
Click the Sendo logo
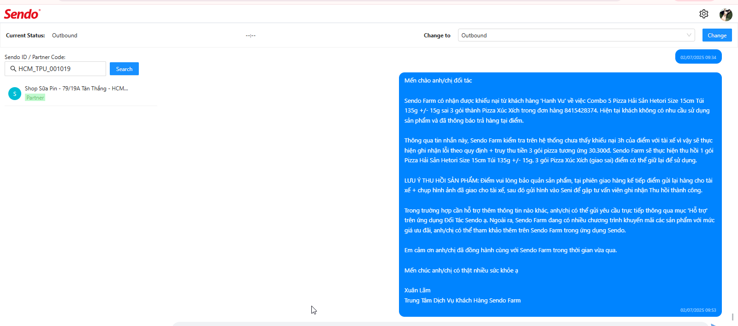click(x=22, y=14)
